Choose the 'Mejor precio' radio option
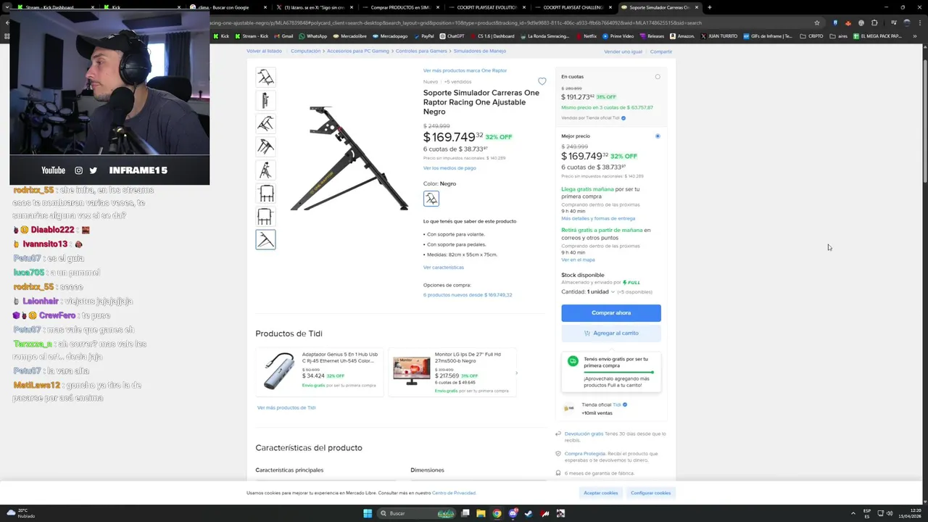The width and height of the screenshot is (928, 522). (658, 136)
